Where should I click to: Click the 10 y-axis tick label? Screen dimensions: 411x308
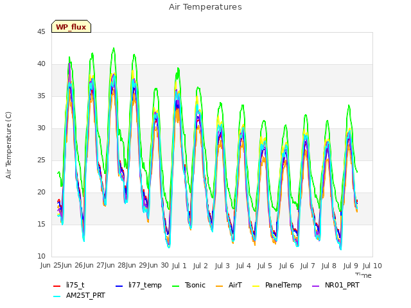41,257
